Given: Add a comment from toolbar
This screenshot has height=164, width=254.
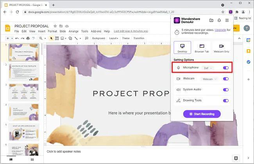Looking at the screenshot, I should (87, 38).
